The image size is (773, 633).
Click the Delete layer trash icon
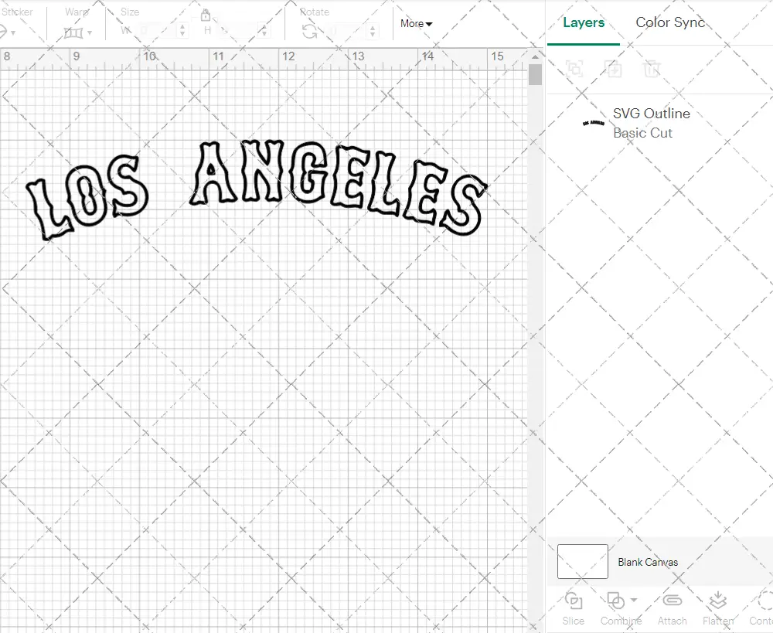click(x=652, y=69)
